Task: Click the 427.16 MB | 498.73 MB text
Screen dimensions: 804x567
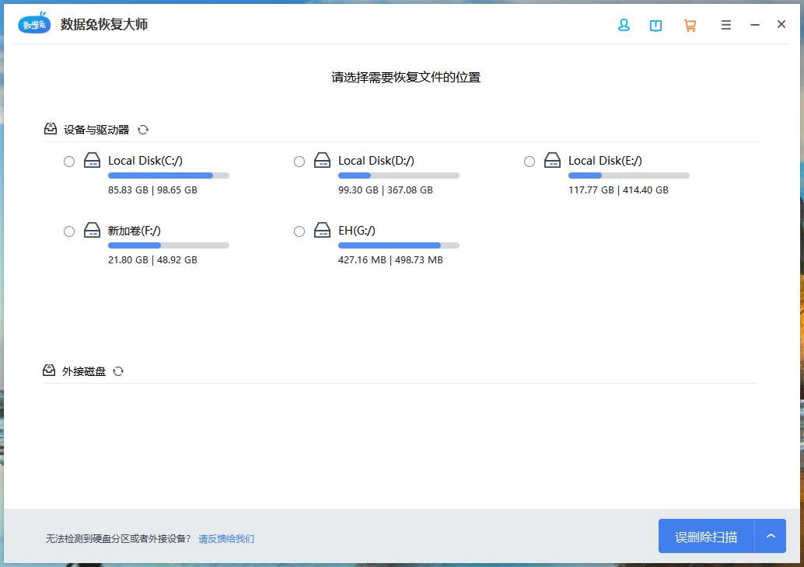Action: (x=390, y=259)
